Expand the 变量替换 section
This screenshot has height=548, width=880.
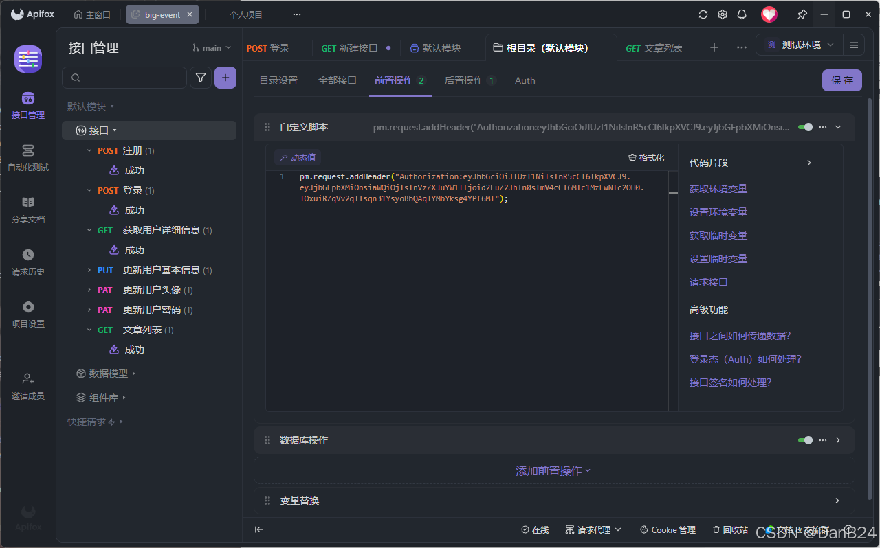pyautogui.click(x=837, y=501)
